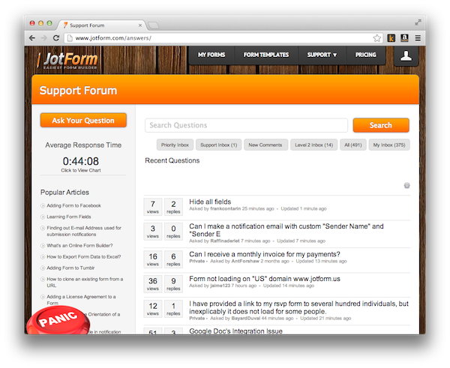Screen dimensions: 450x368
Task: Open article Learning Form Fields
Action: 69,217
